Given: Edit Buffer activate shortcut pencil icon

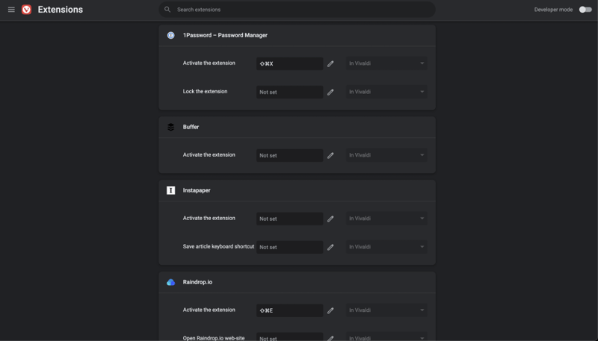Looking at the screenshot, I should click(x=330, y=156).
